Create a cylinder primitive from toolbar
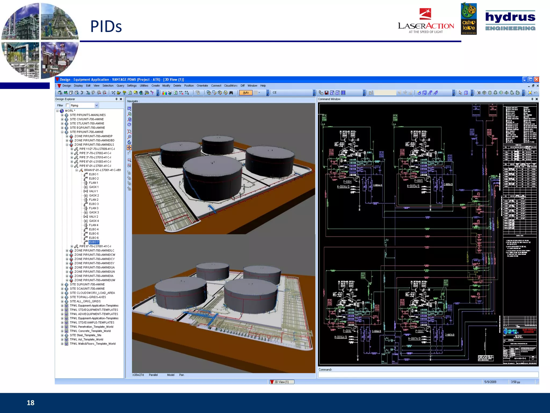Image resolution: width=550 pixels, height=413 pixels. [490, 93]
